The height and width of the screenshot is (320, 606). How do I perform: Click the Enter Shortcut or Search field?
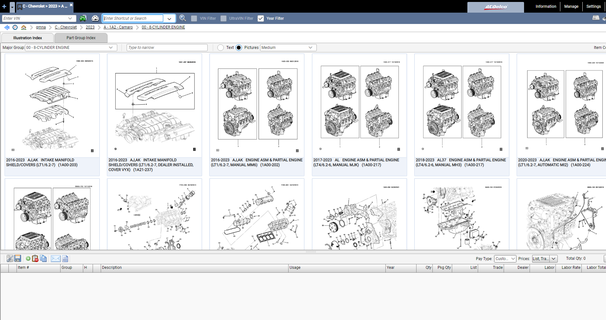(x=133, y=18)
